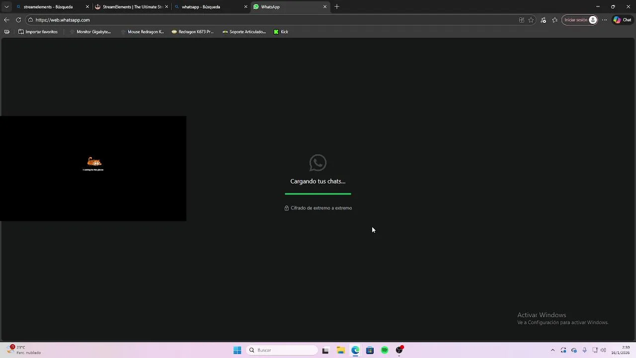Click the sync tray icon
This screenshot has height=358, width=636.
coord(563,350)
